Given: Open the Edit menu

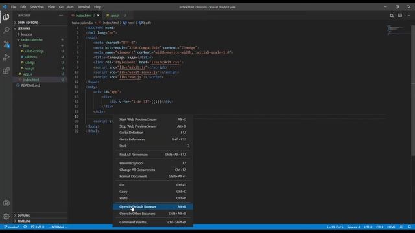Looking at the screenshot, I should pyautogui.click(x=23, y=7).
